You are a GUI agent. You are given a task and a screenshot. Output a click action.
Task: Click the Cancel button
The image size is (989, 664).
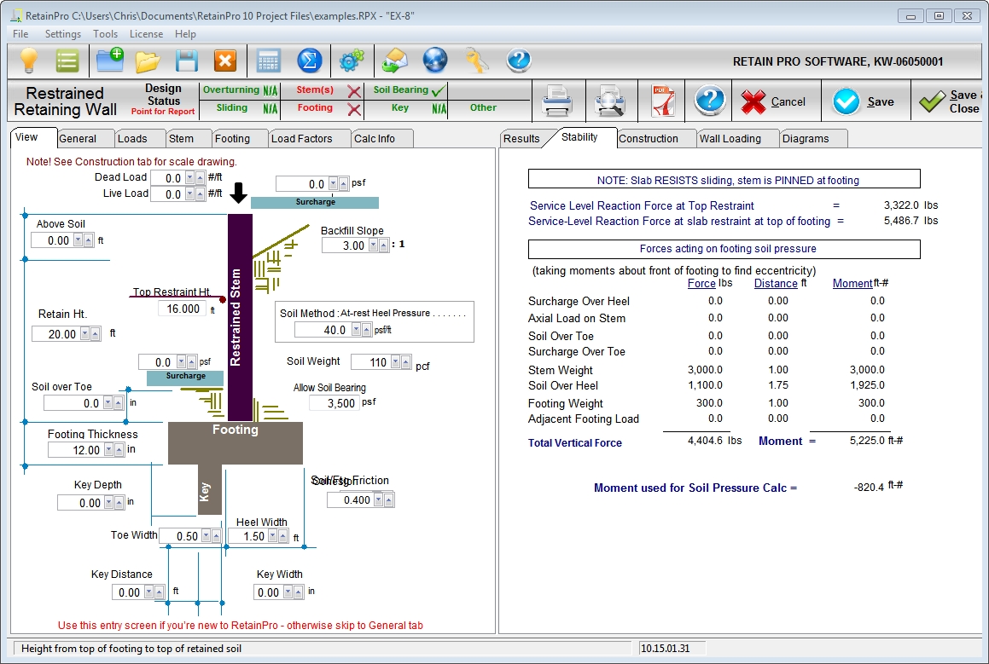[773, 101]
